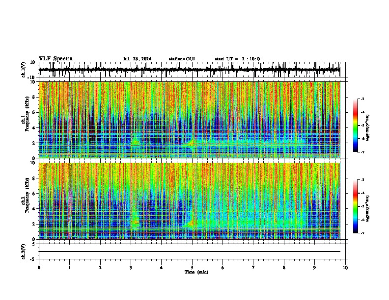Click the "start UT = 2:10:0" header text
The height and width of the screenshot is (300, 389).
point(237,59)
